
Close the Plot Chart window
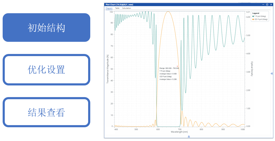point(271,4)
